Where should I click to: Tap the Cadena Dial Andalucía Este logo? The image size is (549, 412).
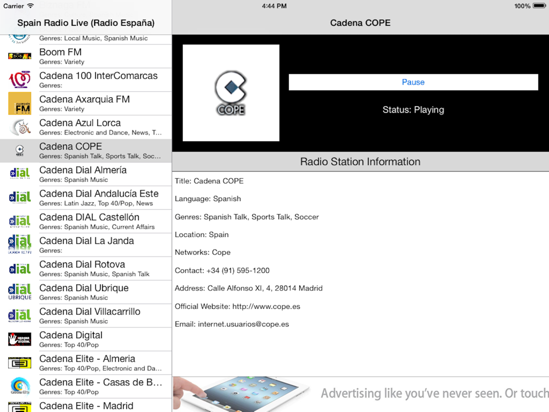(20, 198)
